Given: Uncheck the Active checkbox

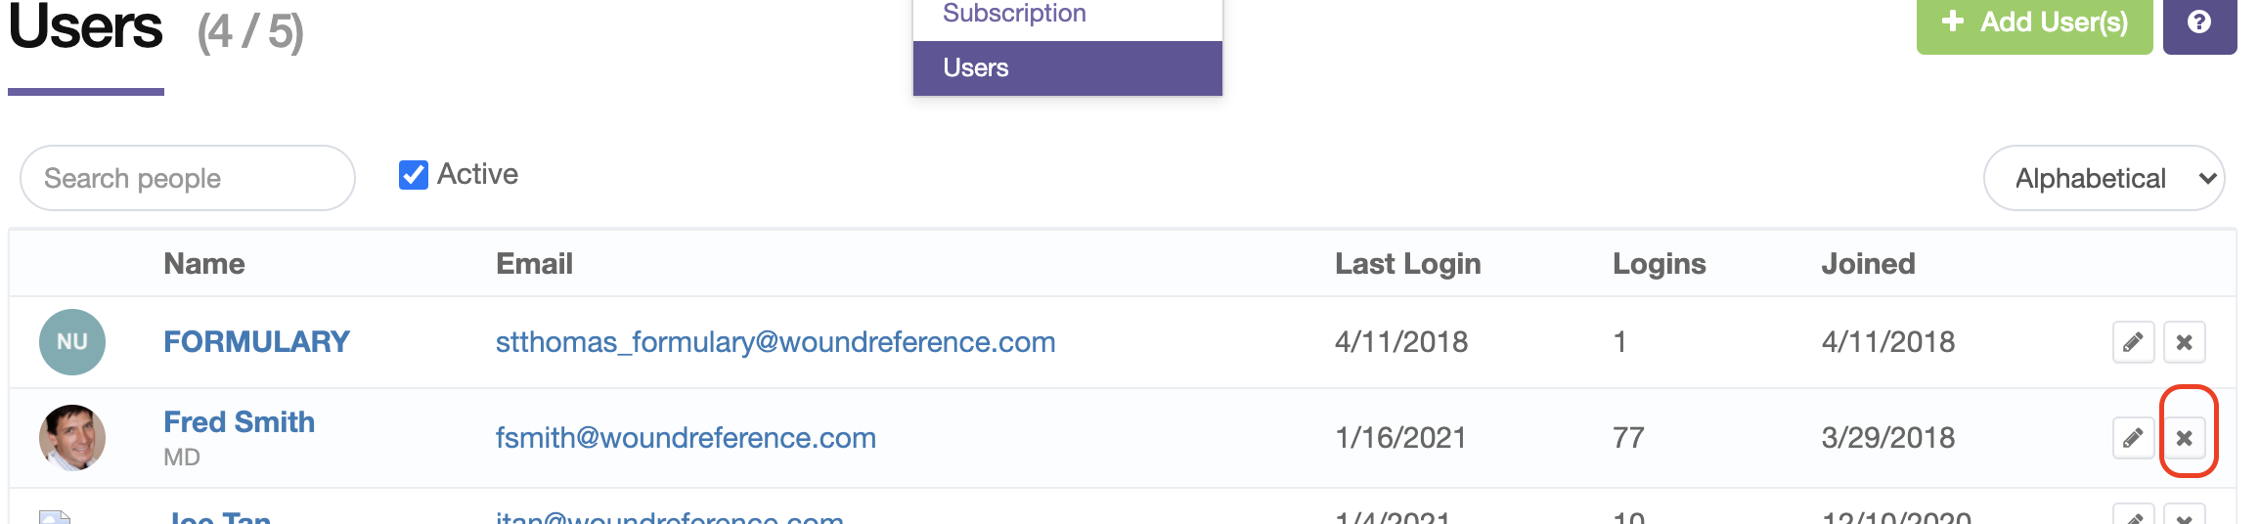Looking at the screenshot, I should pyautogui.click(x=414, y=175).
